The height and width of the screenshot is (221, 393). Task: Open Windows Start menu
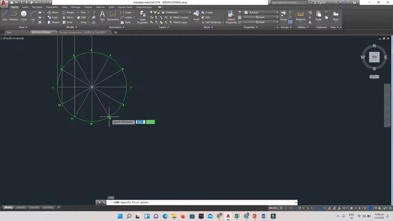coord(120,216)
